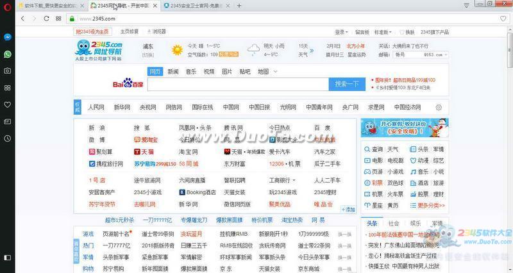Screen dimensions: 513x273
Task: Click the 切换 city switch under 浦东
Action: tap(148, 55)
